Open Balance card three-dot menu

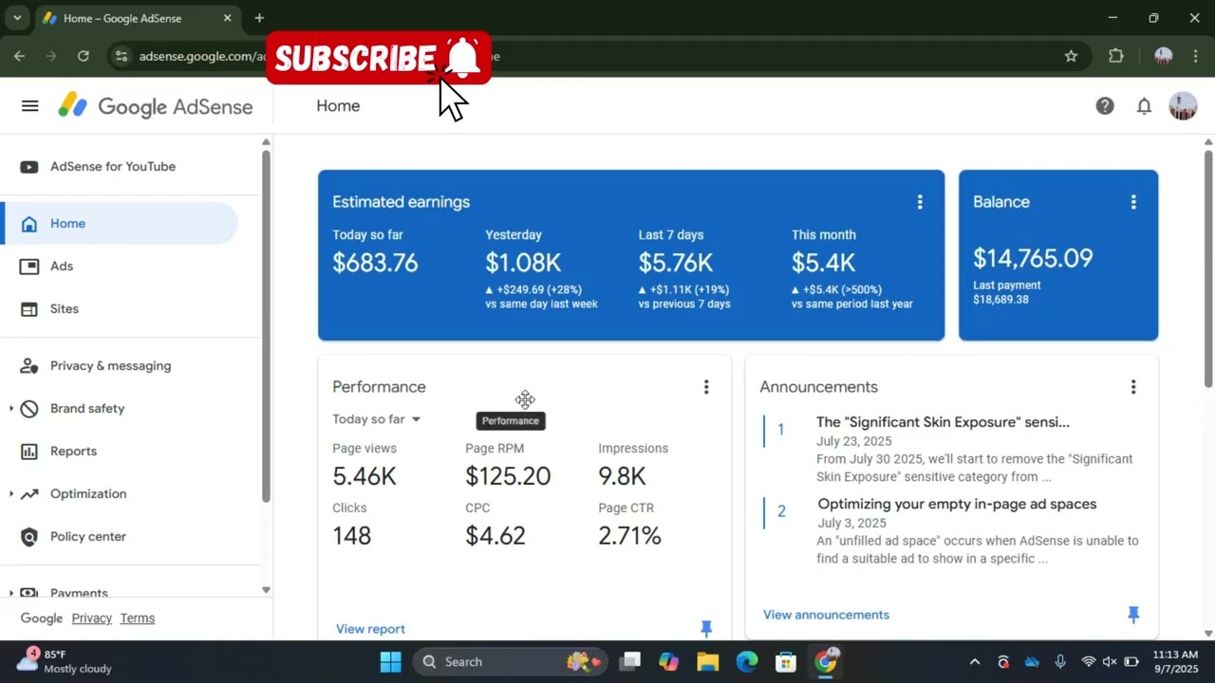1132,202
